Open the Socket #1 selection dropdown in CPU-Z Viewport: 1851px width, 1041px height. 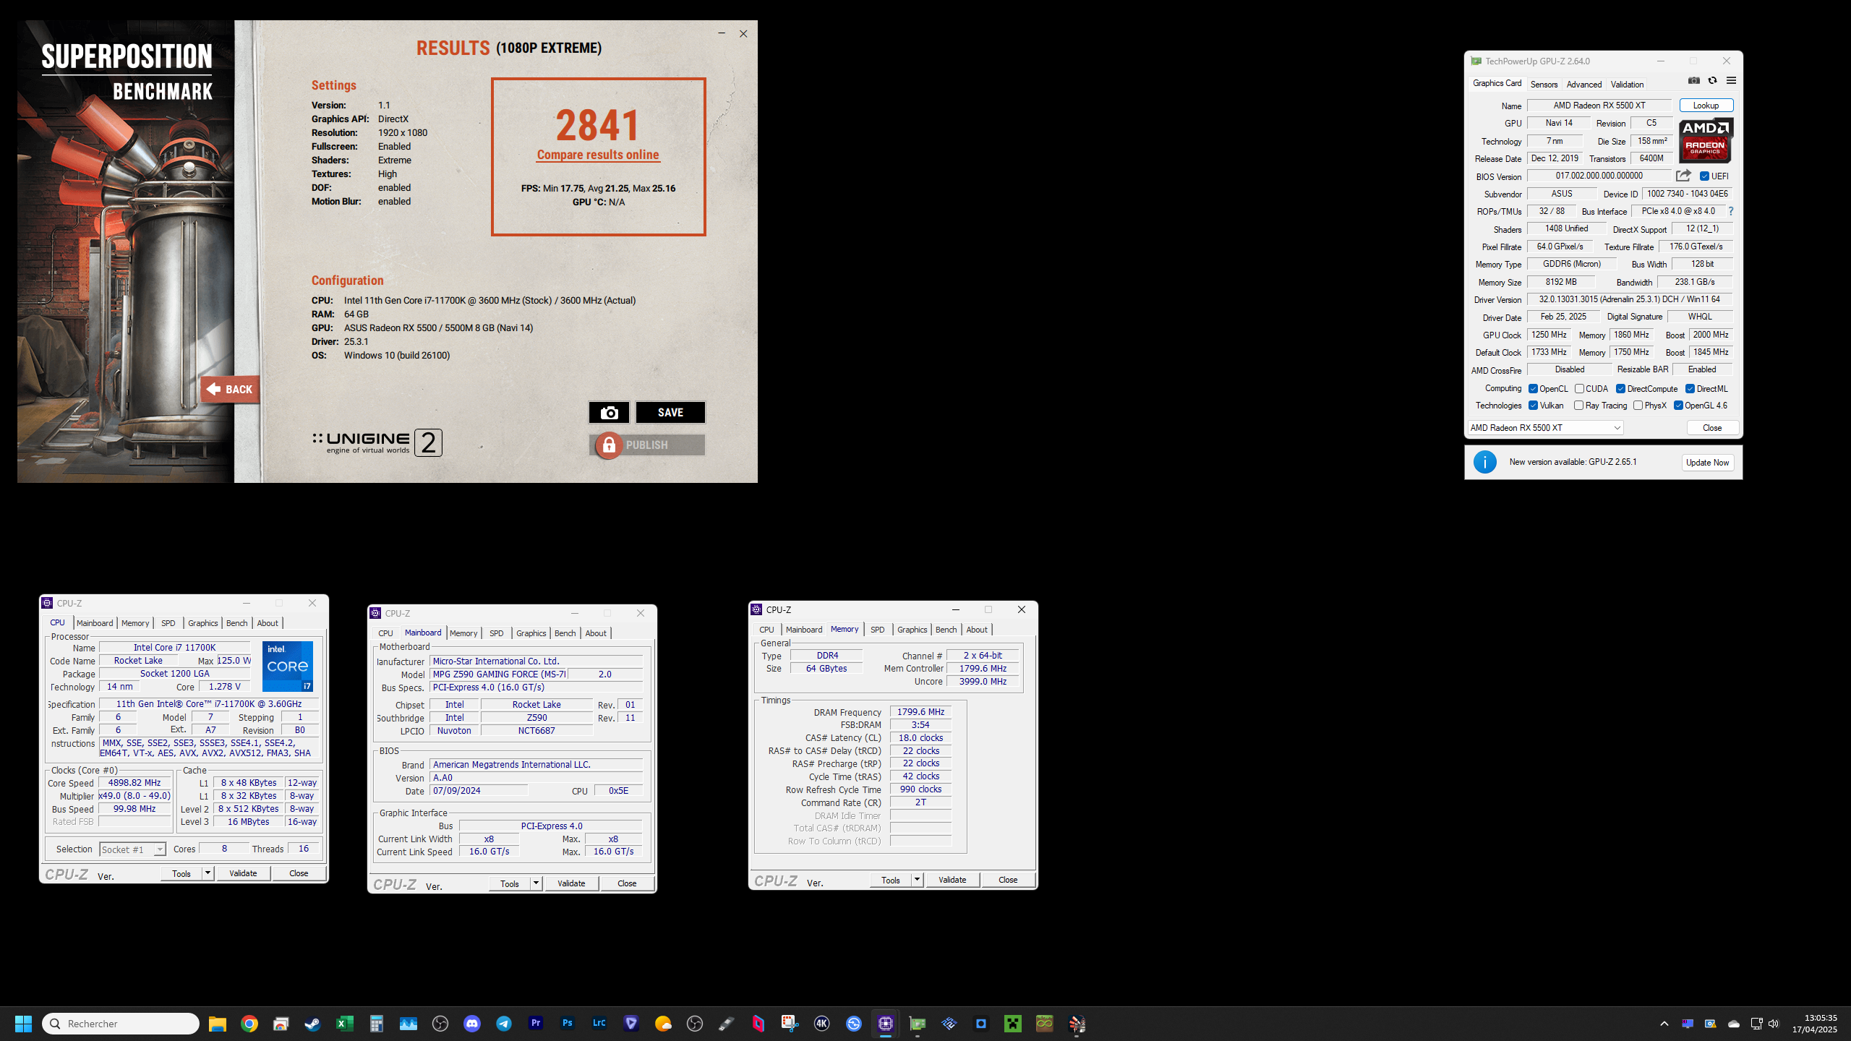point(133,849)
